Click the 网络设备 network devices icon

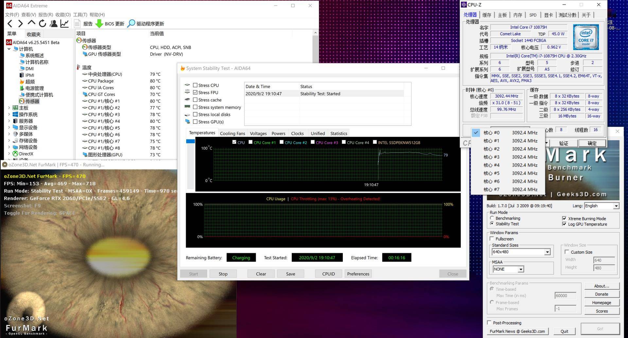click(15, 147)
